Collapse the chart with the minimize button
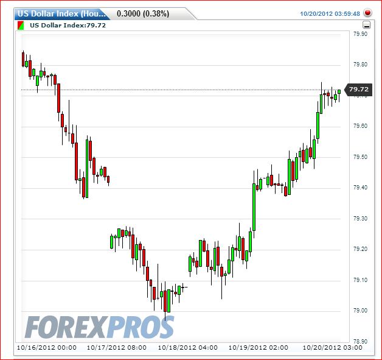The width and height of the screenshot is (382, 360). pos(367,25)
